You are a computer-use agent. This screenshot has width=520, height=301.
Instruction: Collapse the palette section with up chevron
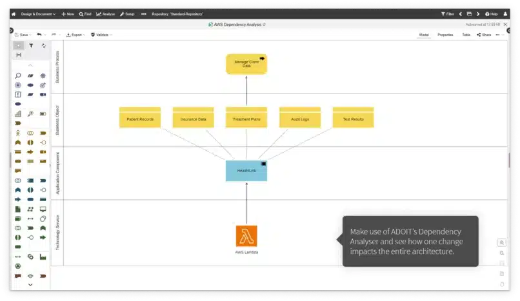(x=30, y=66)
